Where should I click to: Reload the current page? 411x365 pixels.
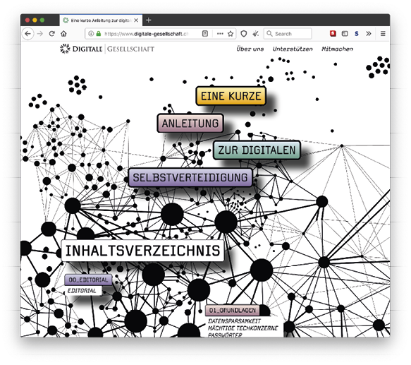tap(52, 34)
